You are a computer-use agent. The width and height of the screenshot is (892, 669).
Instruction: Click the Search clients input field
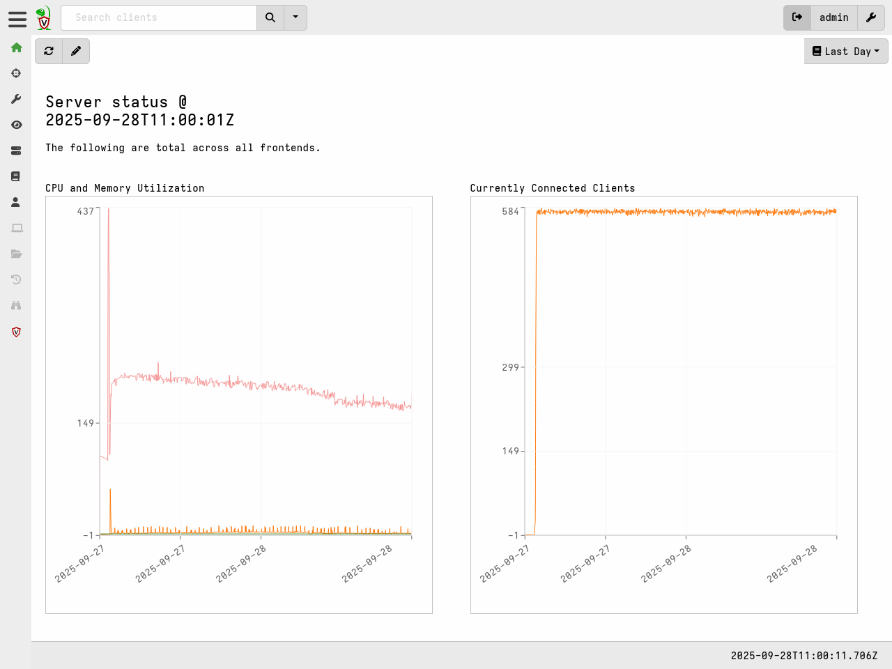tap(158, 17)
